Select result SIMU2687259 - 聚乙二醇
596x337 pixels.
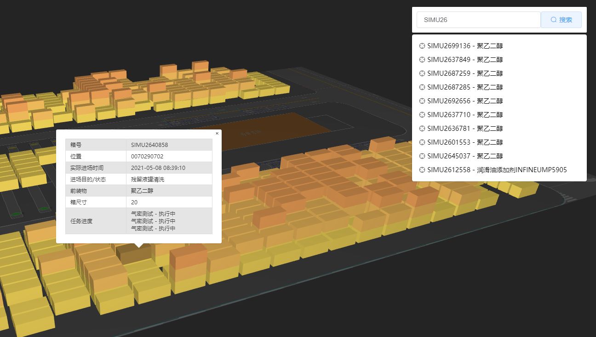point(499,73)
